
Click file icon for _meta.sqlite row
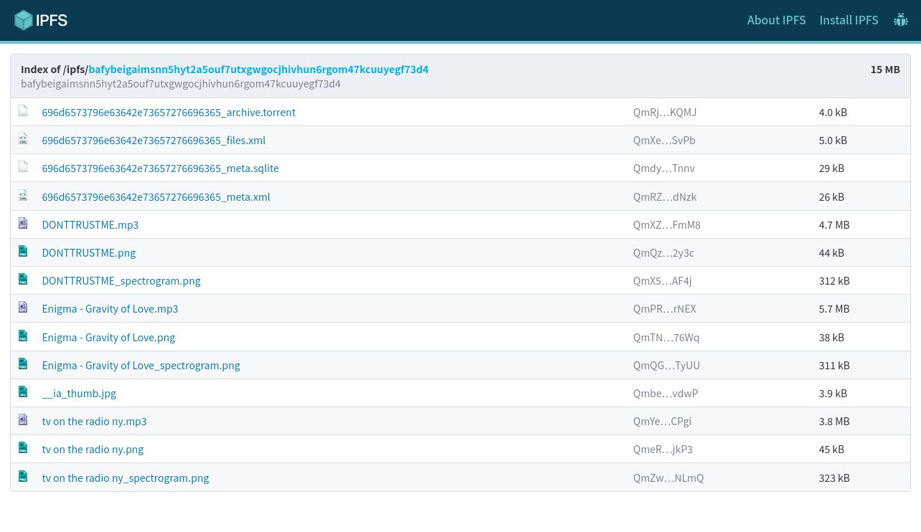[x=23, y=167]
